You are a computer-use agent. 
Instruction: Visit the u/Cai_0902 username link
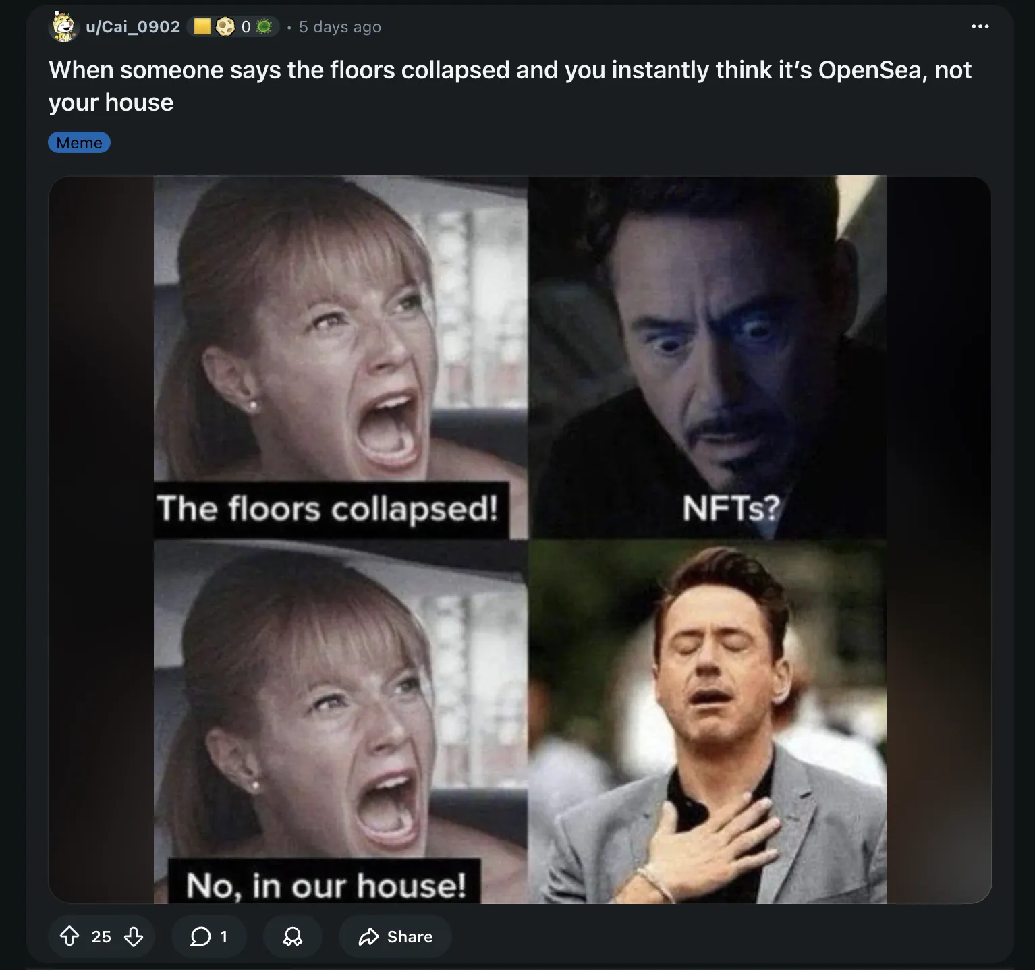pos(133,27)
